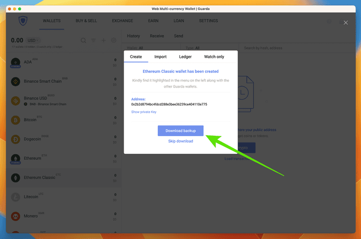
Task: Open the Ledger tab
Action: coord(185,57)
